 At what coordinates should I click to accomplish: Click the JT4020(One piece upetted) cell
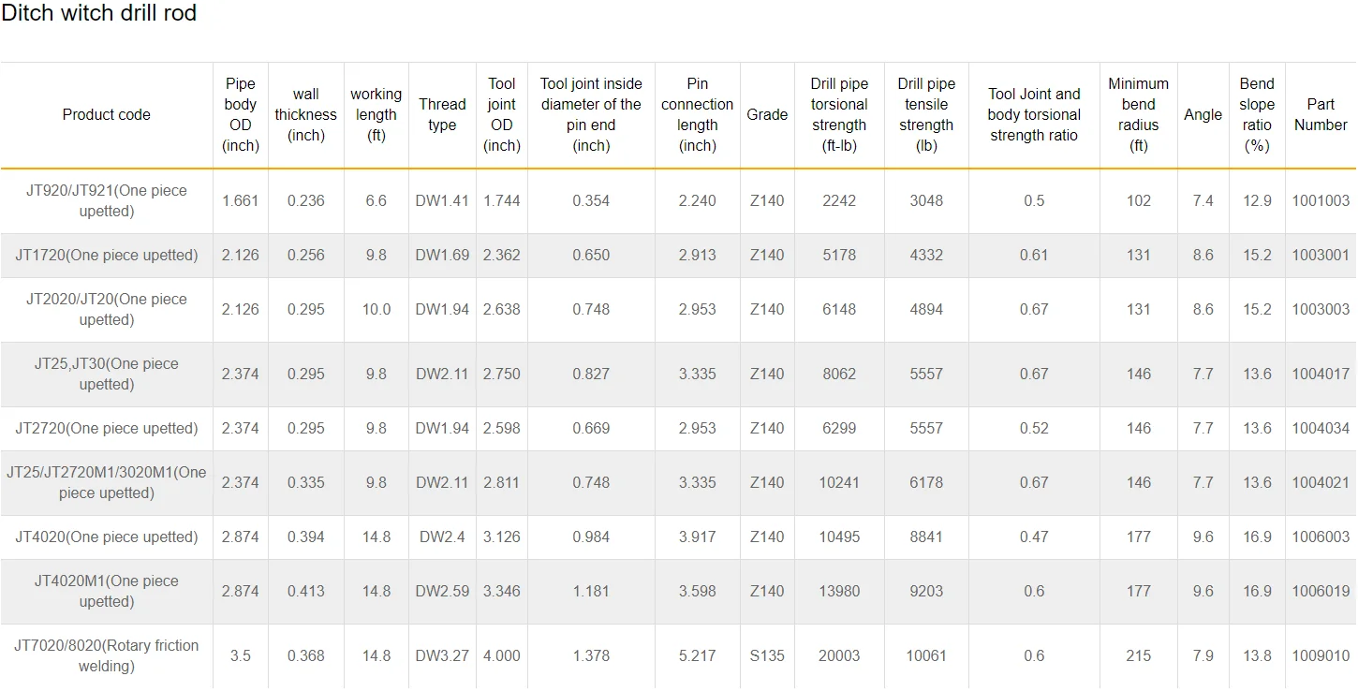(107, 537)
